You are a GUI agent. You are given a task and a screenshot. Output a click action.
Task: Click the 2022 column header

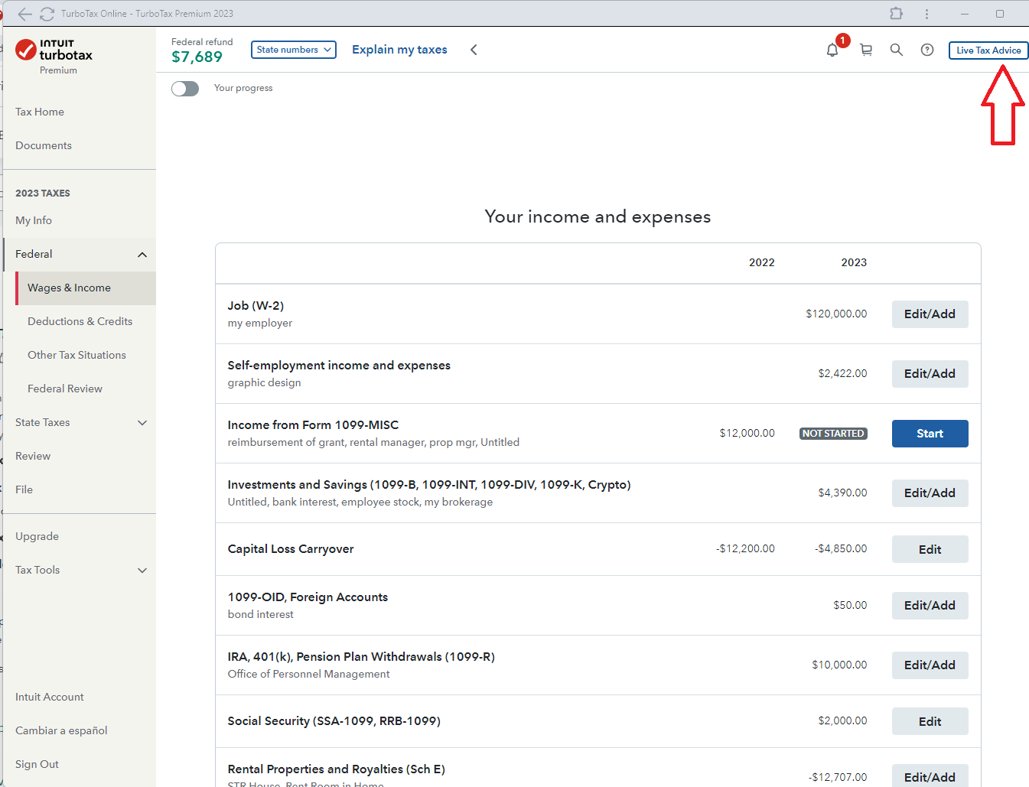762,262
